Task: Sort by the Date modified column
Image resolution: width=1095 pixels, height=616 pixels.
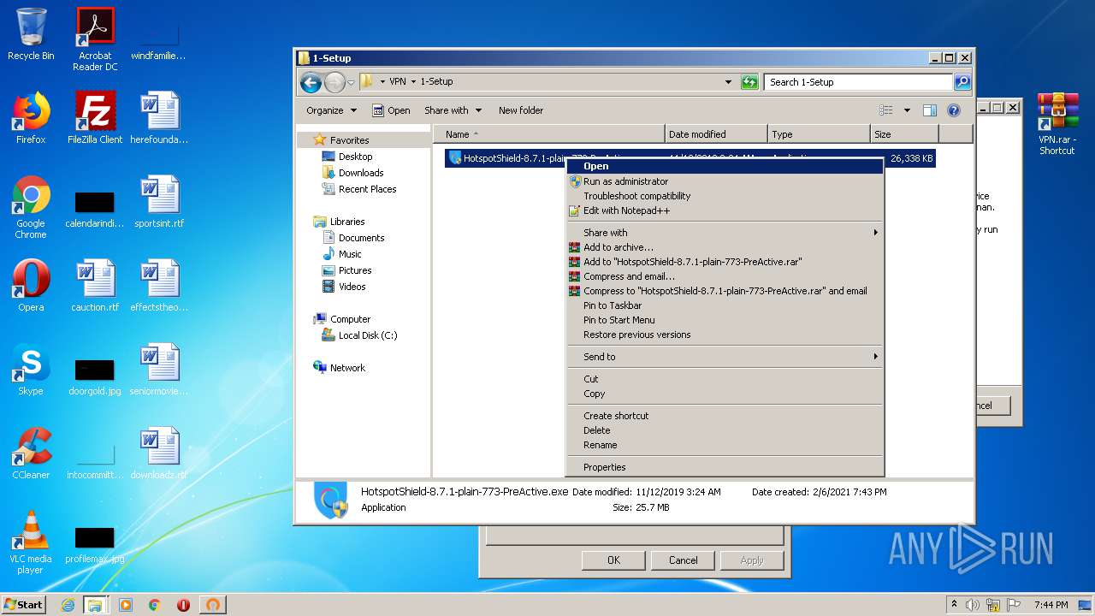Action: (x=716, y=134)
